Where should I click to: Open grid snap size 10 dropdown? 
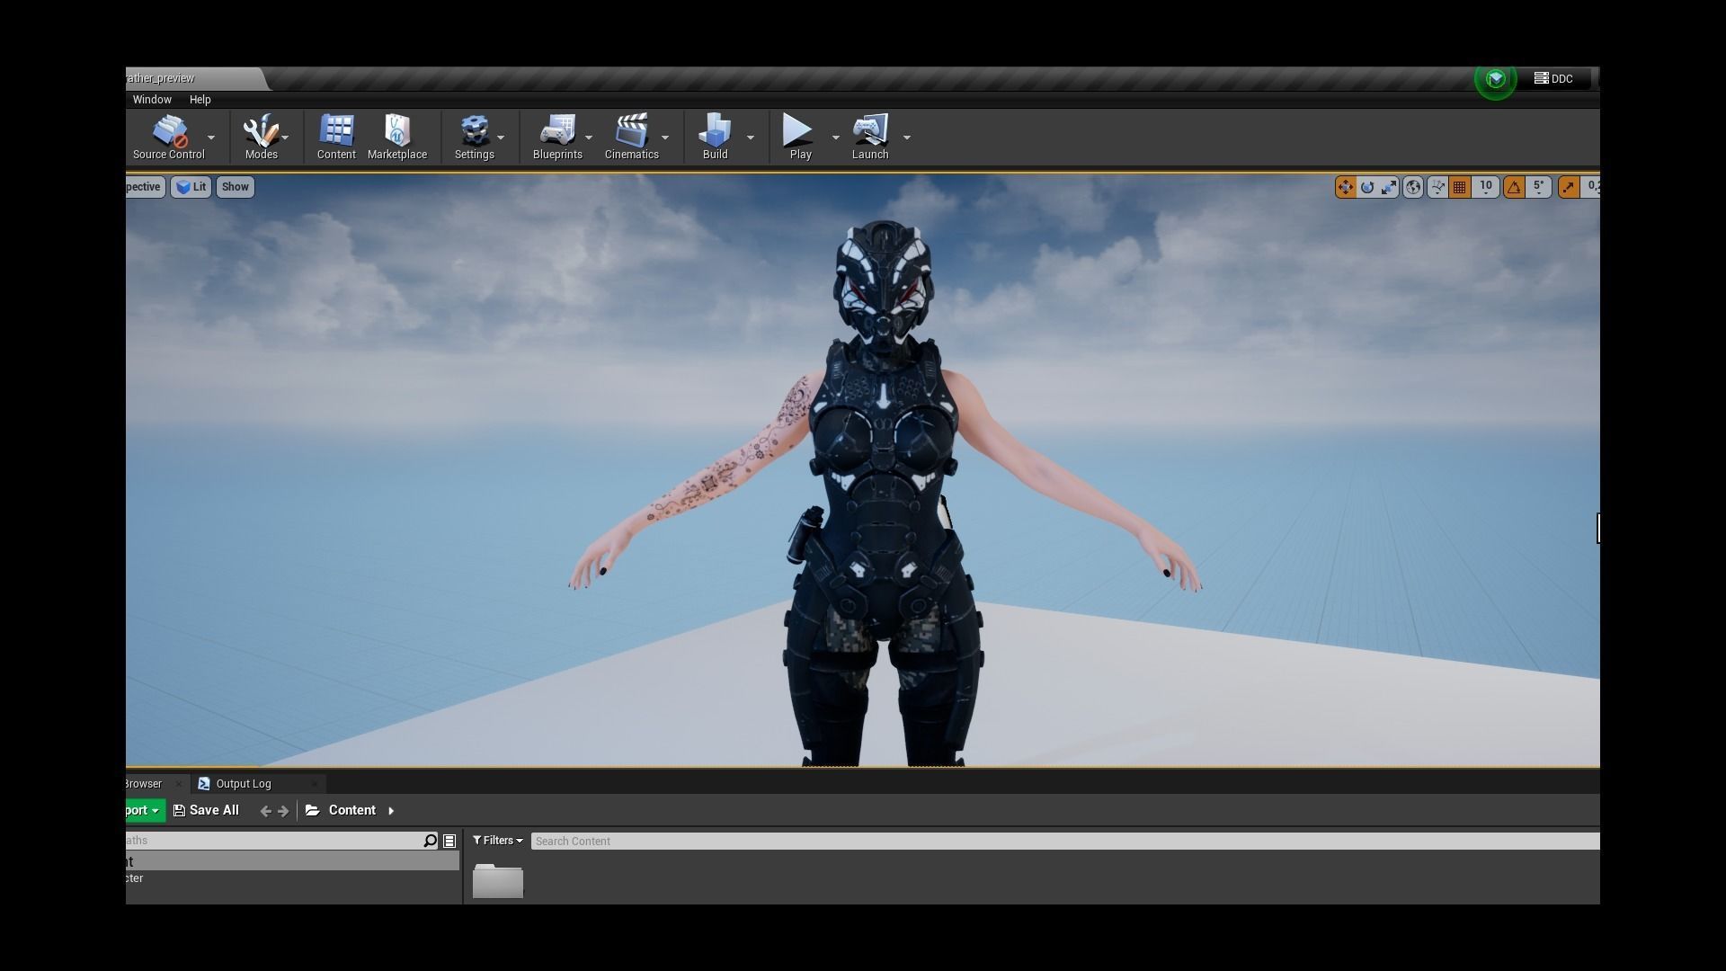[x=1486, y=187]
